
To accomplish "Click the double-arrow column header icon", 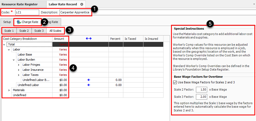I will coord(89,38).
